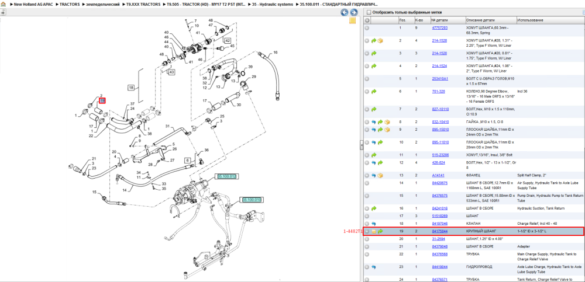Open part number 253410A1 link
Screen dimensions: 585x282
click(x=439, y=79)
